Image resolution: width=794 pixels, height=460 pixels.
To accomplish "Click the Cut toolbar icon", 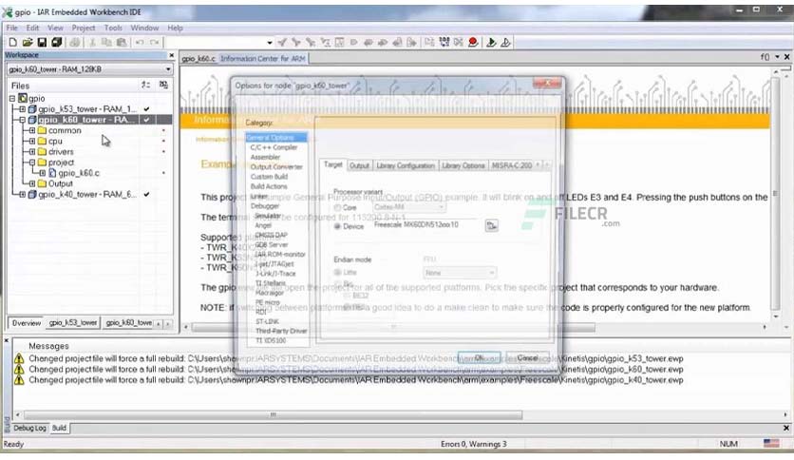I will [92, 43].
